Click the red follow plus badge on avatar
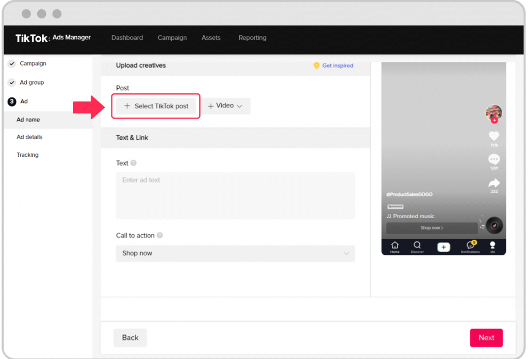Viewport: 528px width, 359px height. click(494, 120)
